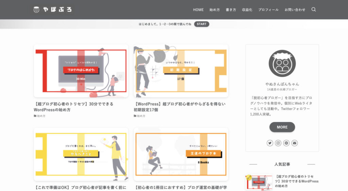Open article 【超ブログ初心者のトリセツ】30分でできる title
The width and height of the screenshot is (348, 191).
[74, 107]
